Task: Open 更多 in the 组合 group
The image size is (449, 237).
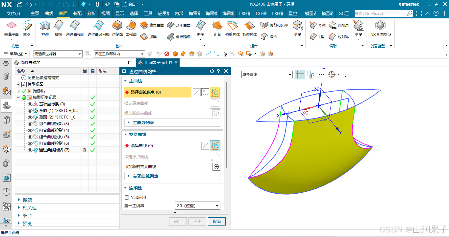Action: (298, 30)
